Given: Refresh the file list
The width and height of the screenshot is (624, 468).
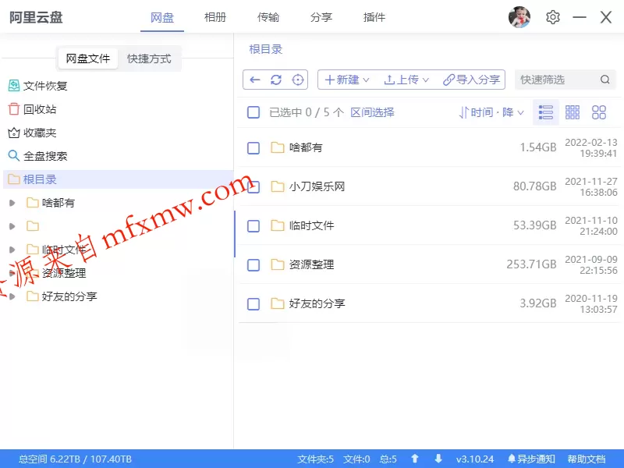Looking at the screenshot, I should point(276,80).
